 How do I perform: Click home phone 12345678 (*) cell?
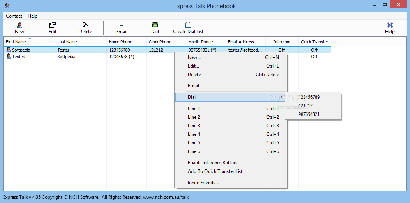tap(122, 57)
